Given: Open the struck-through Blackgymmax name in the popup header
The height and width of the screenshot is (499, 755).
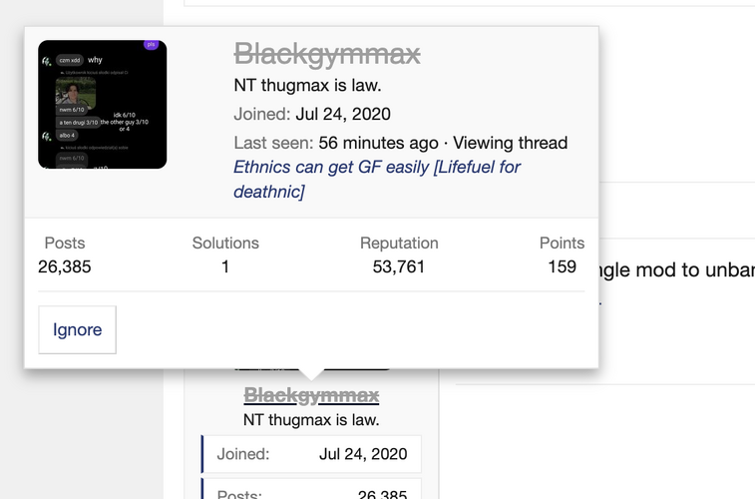Looking at the screenshot, I should (327, 54).
